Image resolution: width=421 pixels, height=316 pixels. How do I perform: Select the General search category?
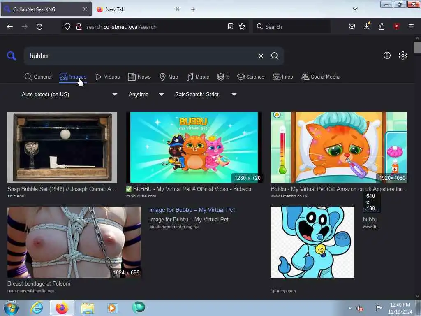tap(38, 77)
